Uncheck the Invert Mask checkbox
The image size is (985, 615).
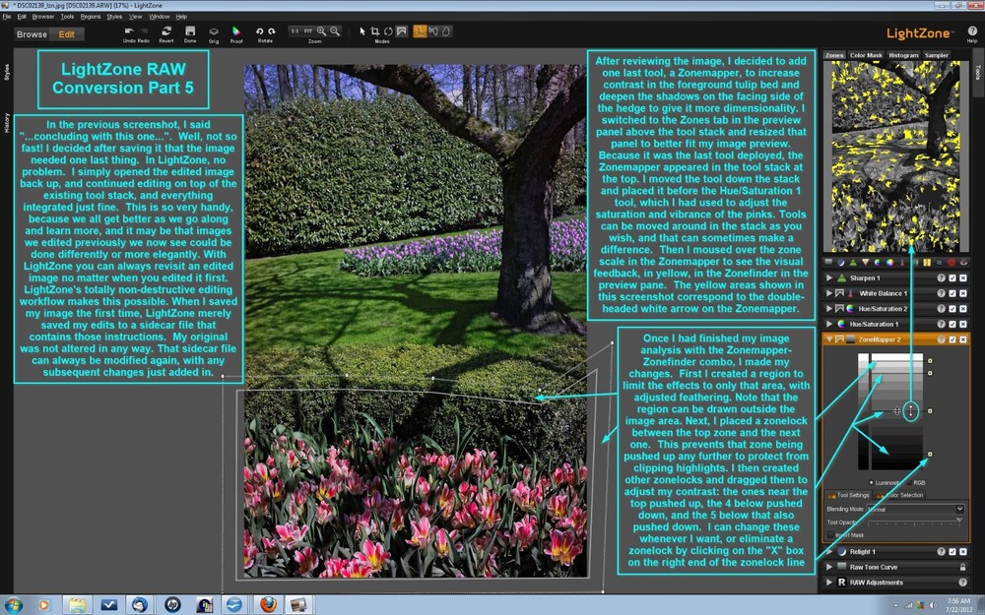tap(830, 534)
